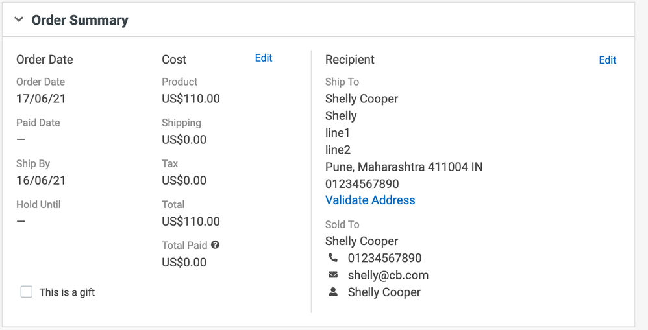Click the phone icon under Sold To
648x330 pixels.
tap(333, 258)
